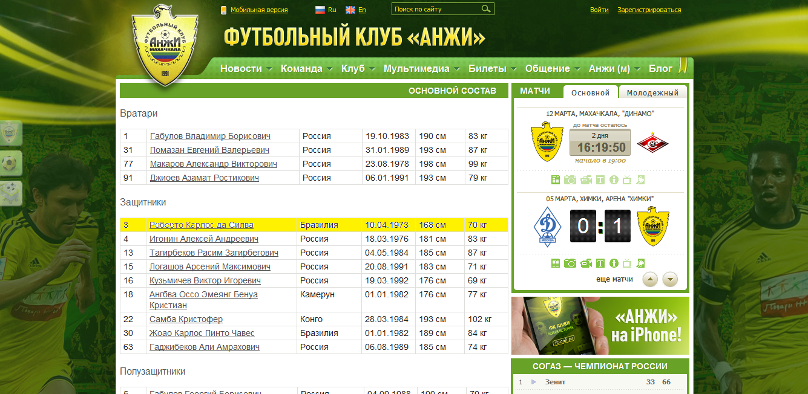Open TV broadcast icon for 12 March match
808x394 pixels.
627,179
